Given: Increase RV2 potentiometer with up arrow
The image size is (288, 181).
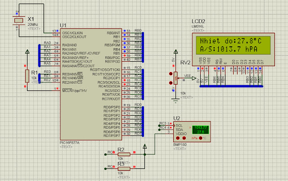Looking at the screenshot, I should (x=171, y=74).
